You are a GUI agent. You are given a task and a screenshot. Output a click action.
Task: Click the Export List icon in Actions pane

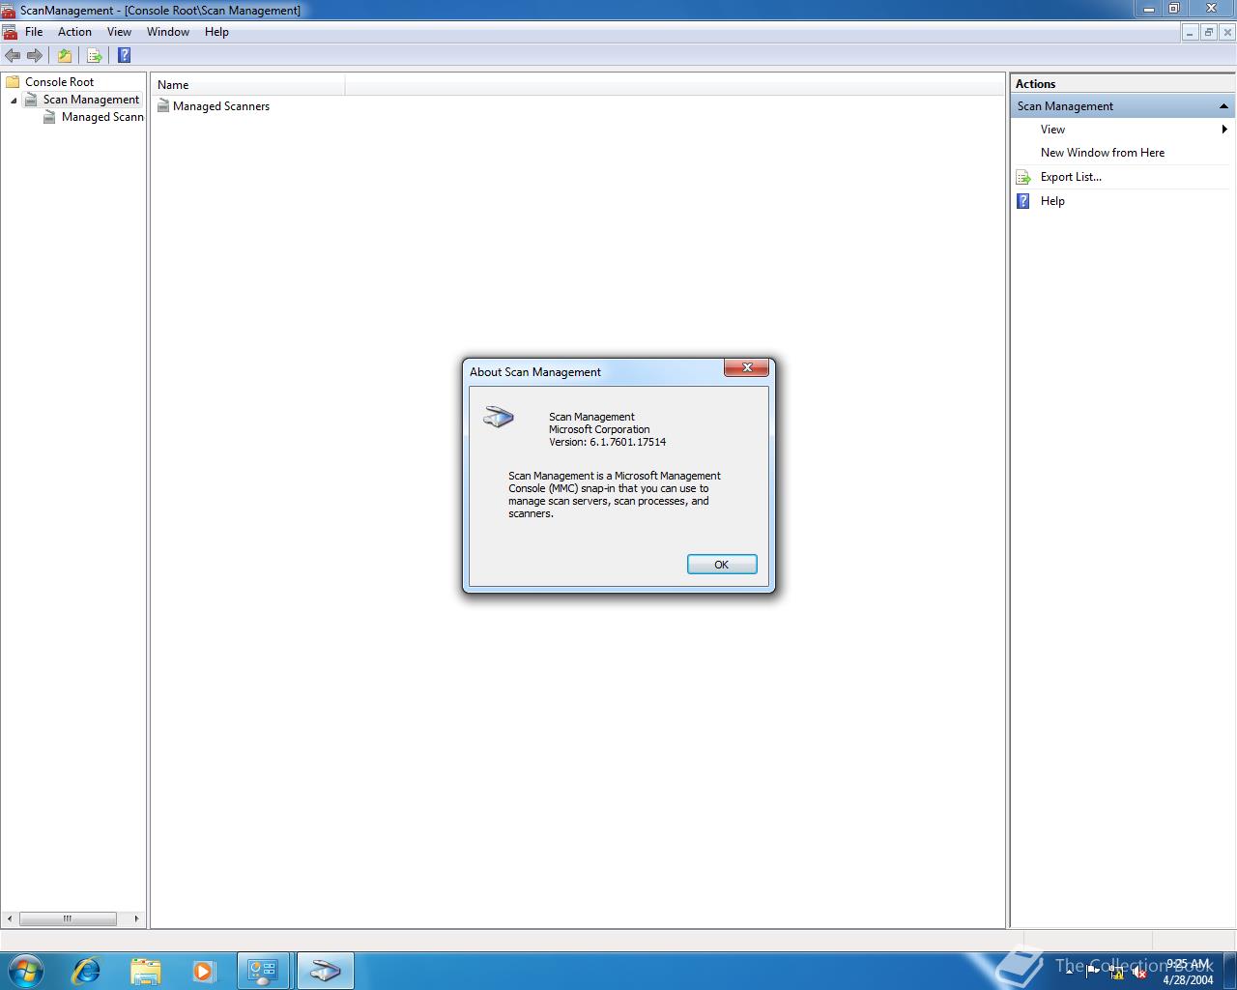[x=1023, y=177]
